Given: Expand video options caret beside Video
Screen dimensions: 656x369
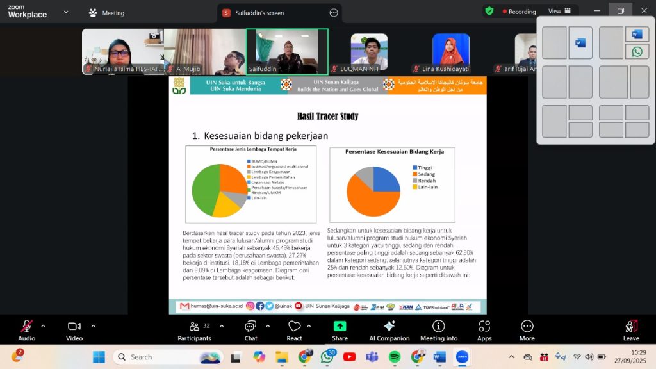Looking at the screenshot, I should pyautogui.click(x=93, y=325).
